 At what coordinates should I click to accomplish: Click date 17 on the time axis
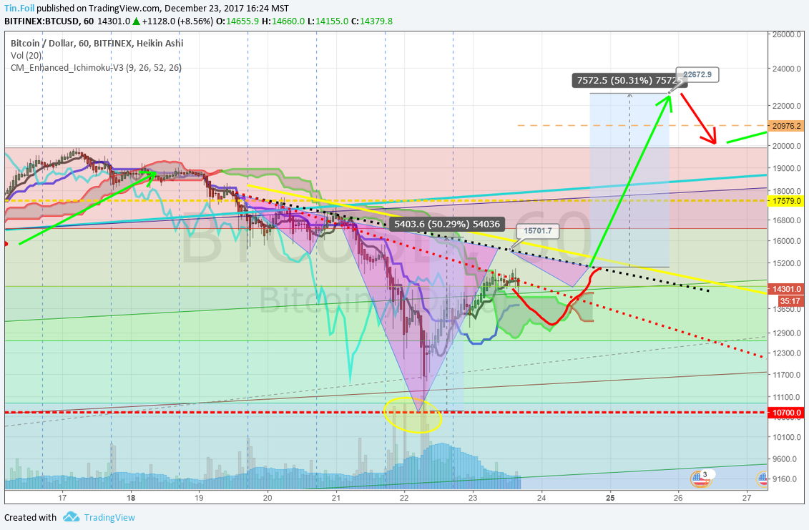[62, 498]
